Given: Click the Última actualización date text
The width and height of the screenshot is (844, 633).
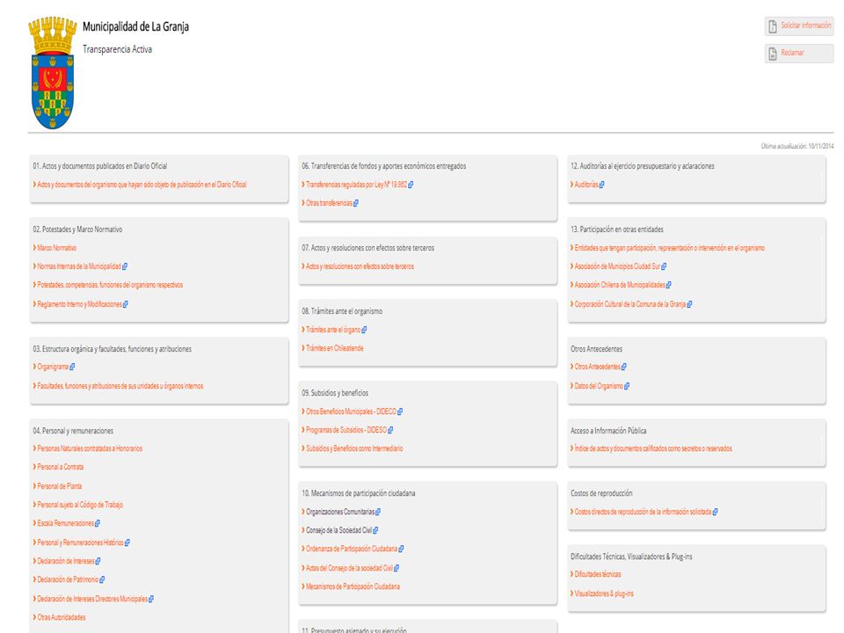Looking at the screenshot, I should pyautogui.click(x=797, y=146).
